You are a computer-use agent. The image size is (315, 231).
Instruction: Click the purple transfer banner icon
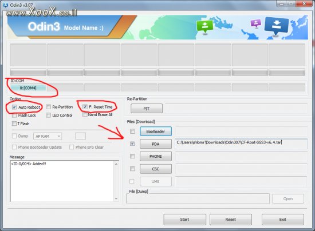256,23
